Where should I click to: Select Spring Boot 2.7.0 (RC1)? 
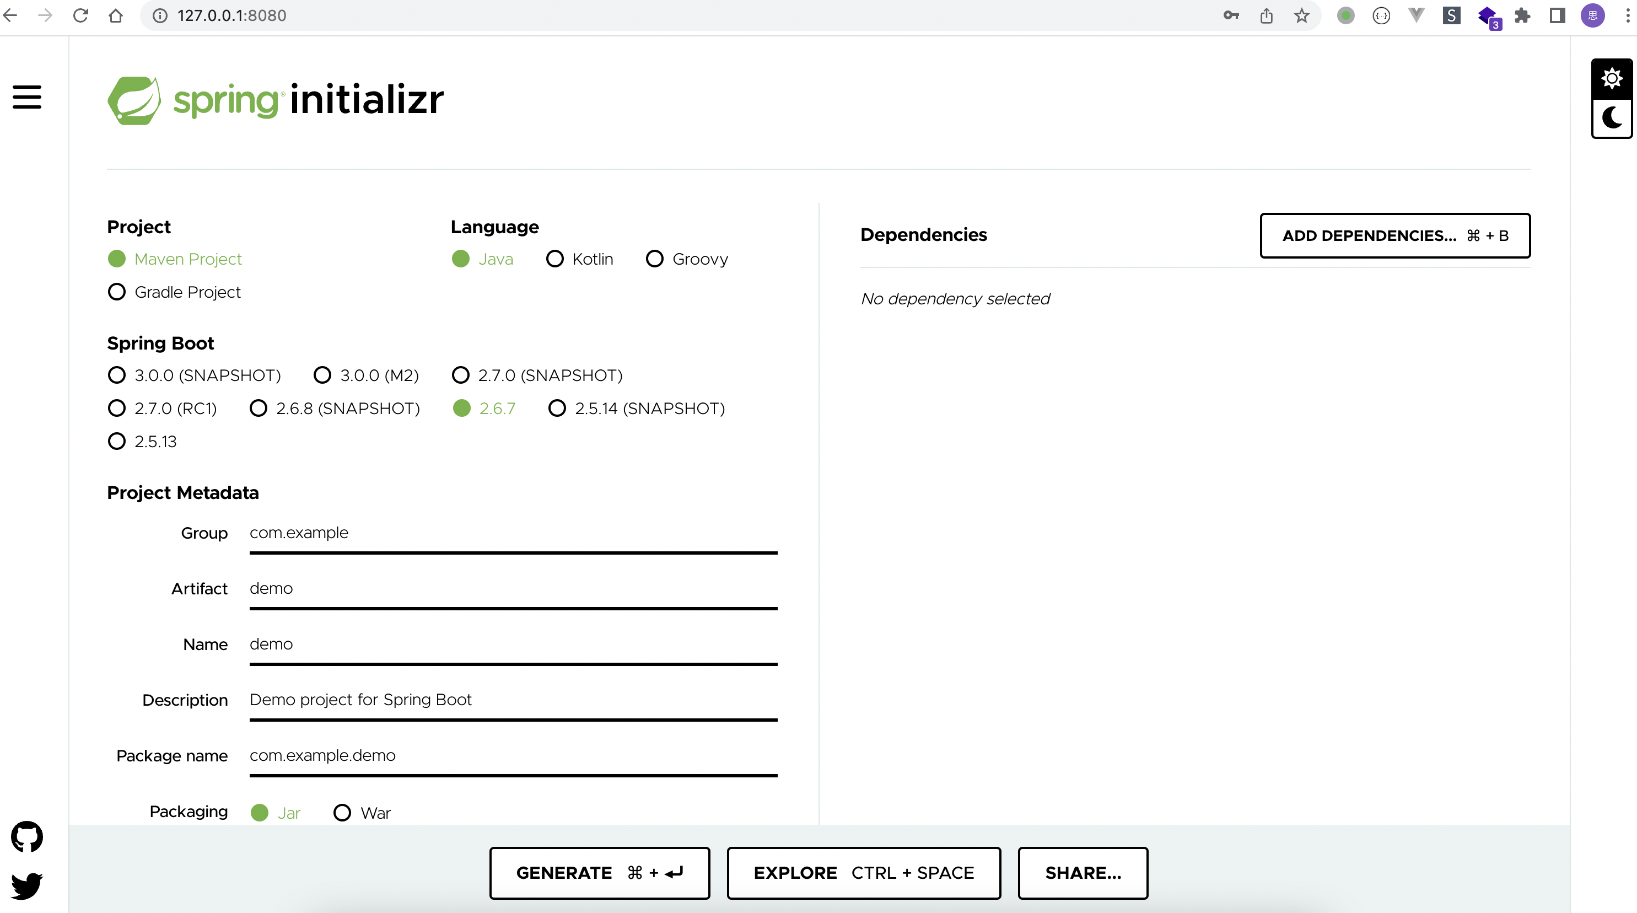162,408
